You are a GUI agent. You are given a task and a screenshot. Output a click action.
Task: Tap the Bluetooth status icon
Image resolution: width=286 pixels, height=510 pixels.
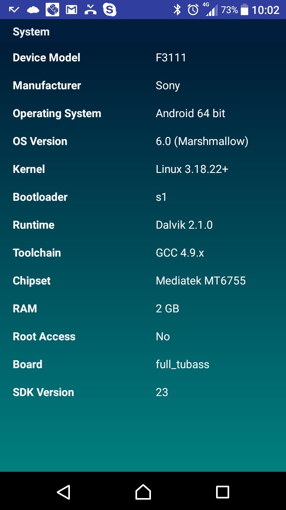[177, 10]
